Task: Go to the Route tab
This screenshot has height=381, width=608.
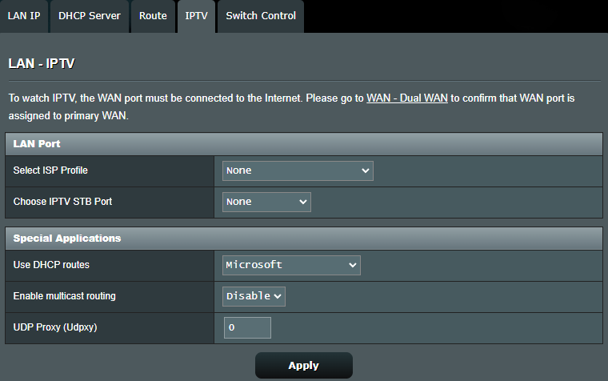Action: pyautogui.click(x=153, y=16)
